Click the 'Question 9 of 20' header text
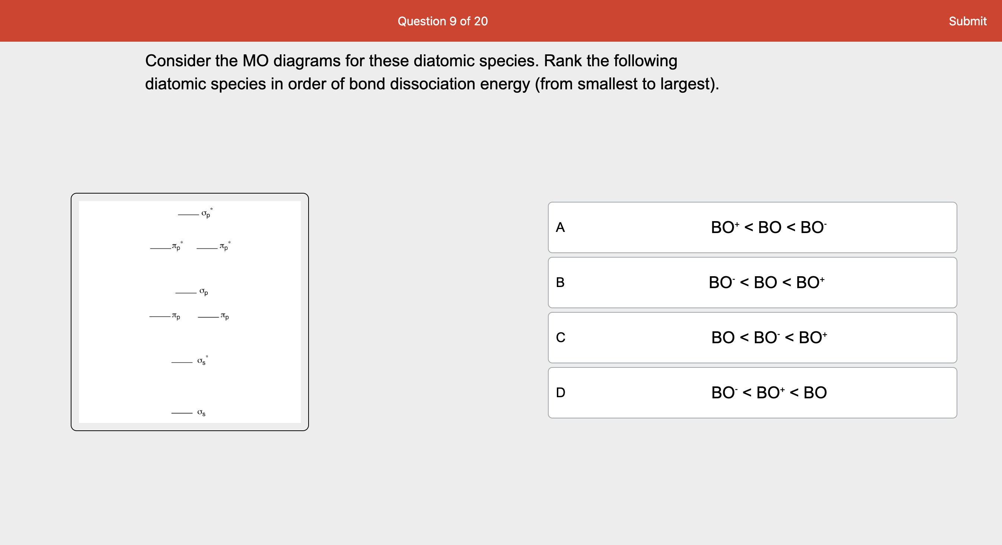This screenshot has height=545, width=1002. click(443, 21)
